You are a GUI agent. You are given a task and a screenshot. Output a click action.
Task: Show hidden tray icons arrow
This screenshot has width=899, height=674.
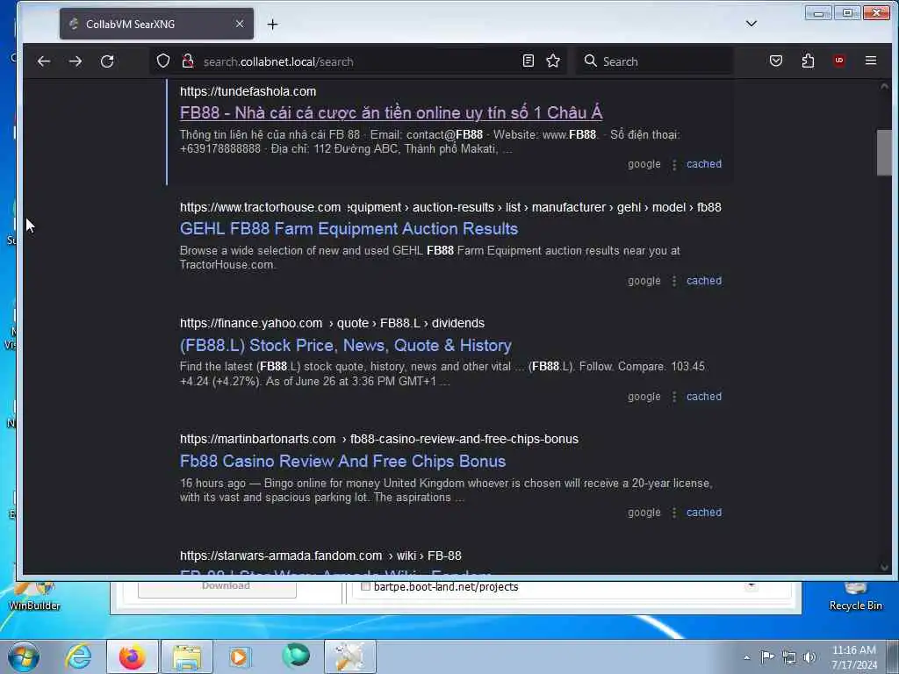(x=746, y=657)
